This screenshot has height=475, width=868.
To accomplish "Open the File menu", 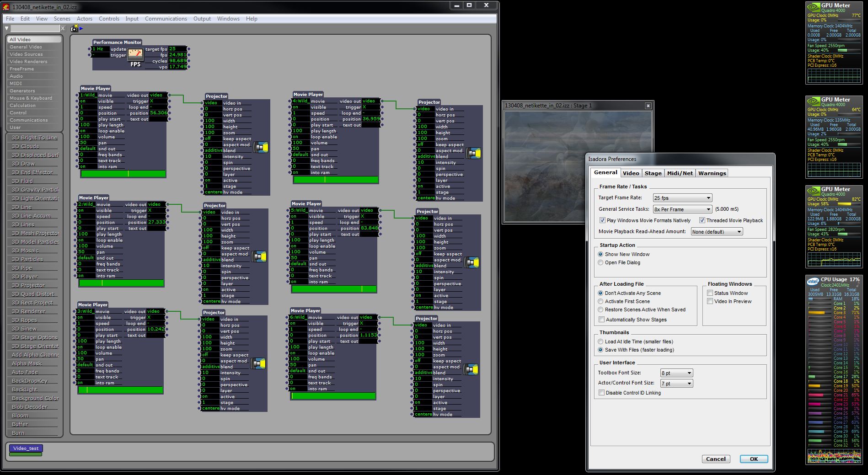I will click(10, 19).
